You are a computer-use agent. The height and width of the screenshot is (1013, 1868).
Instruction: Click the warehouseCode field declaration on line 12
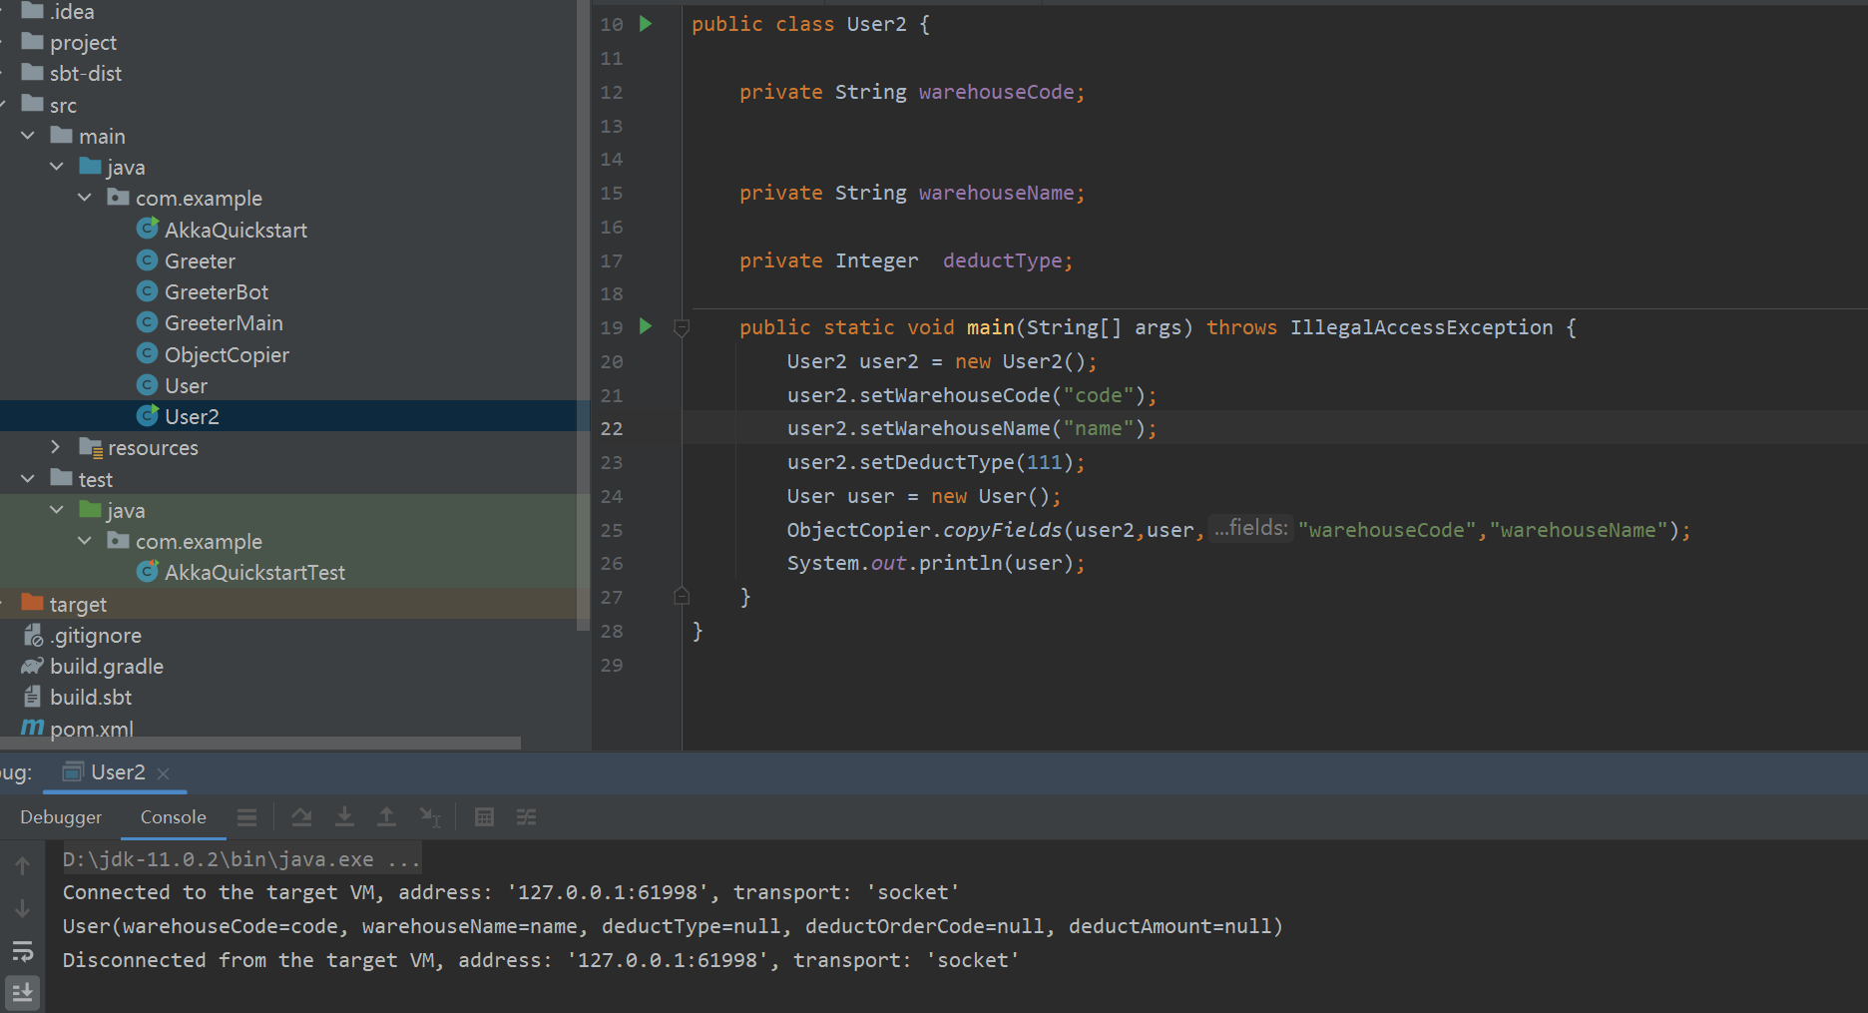996,92
